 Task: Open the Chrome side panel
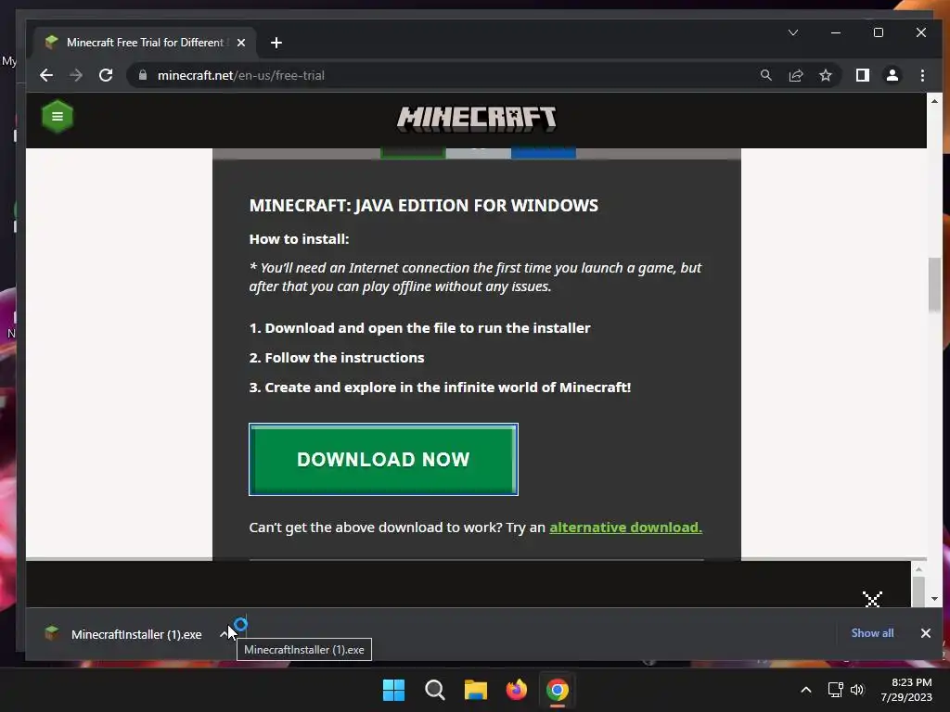point(862,75)
